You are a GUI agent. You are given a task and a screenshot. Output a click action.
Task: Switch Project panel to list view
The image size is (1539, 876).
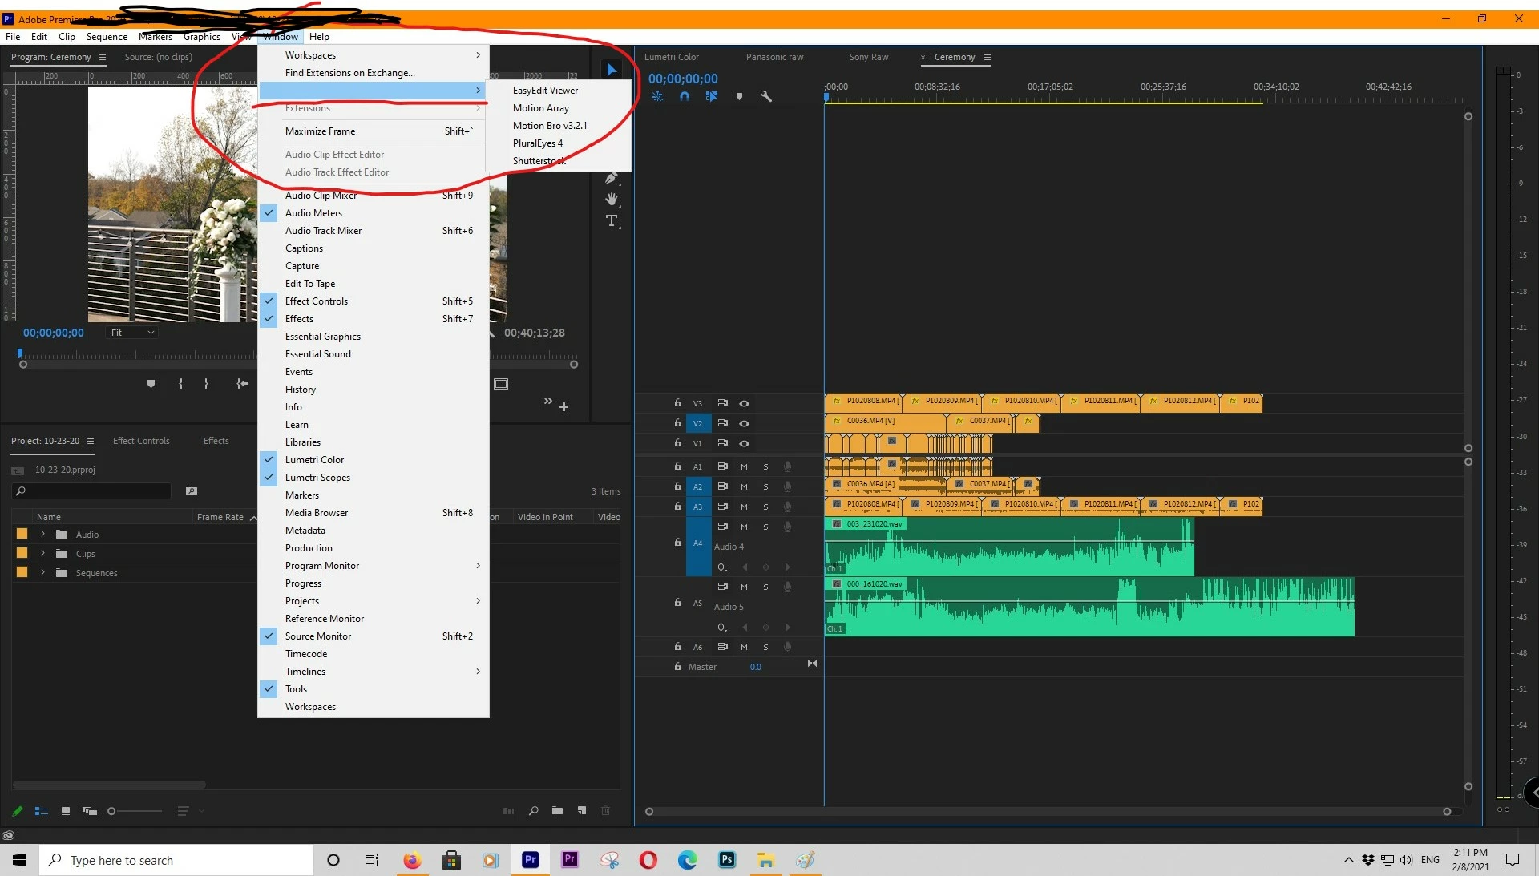42,811
